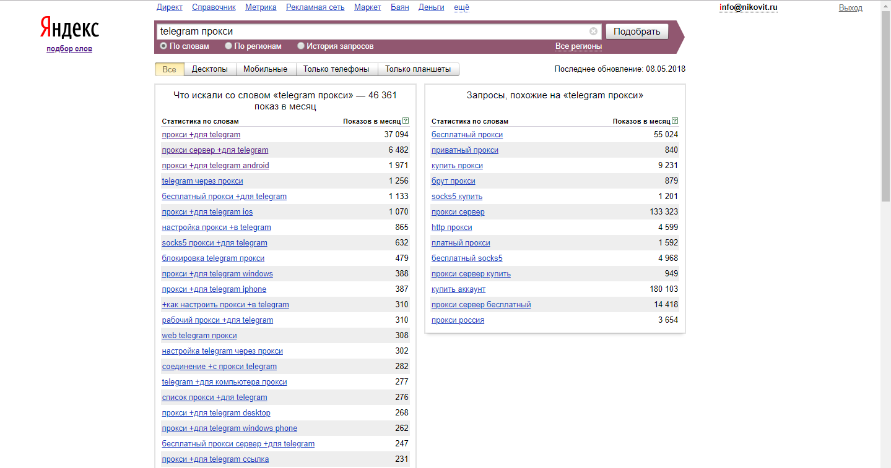Click help icon in 'Что искали' table header
The image size is (891, 468).
click(x=406, y=121)
